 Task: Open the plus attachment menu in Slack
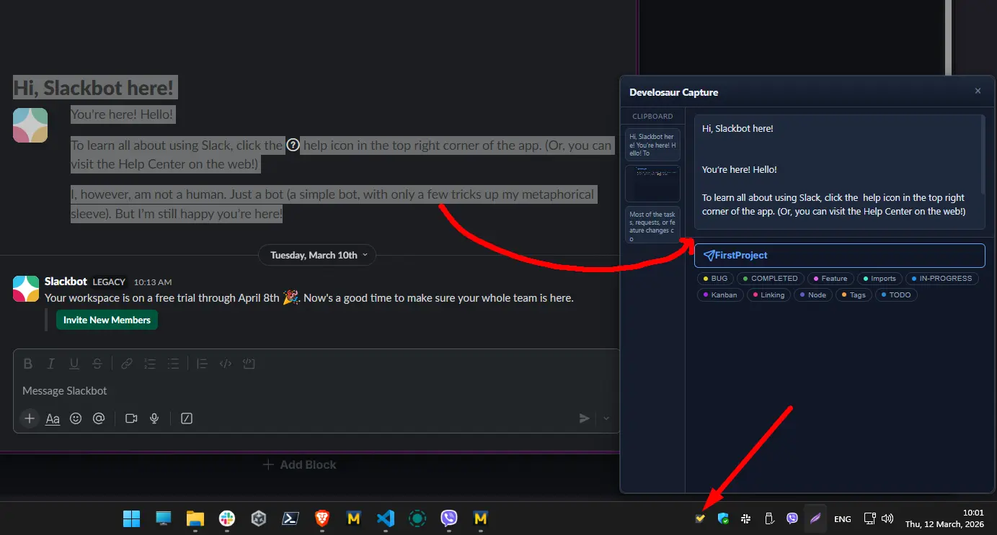pyautogui.click(x=29, y=418)
